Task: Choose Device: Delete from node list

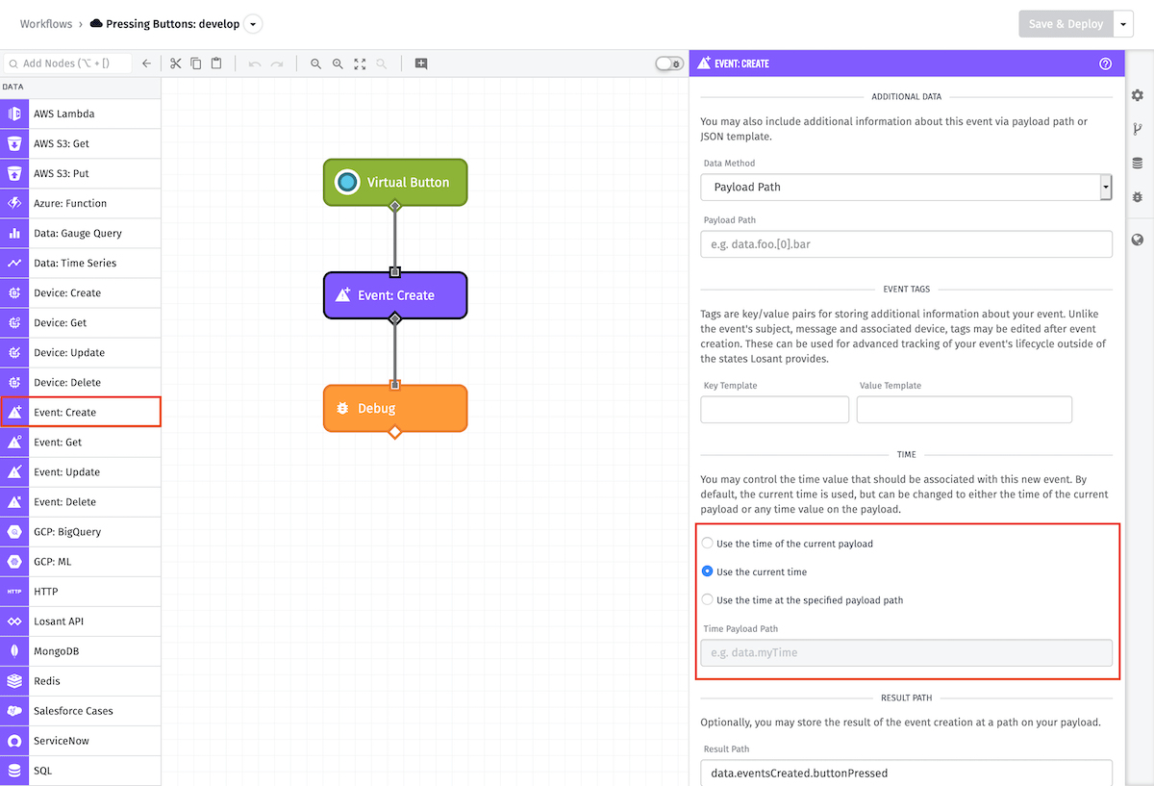Action: tap(81, 382)
